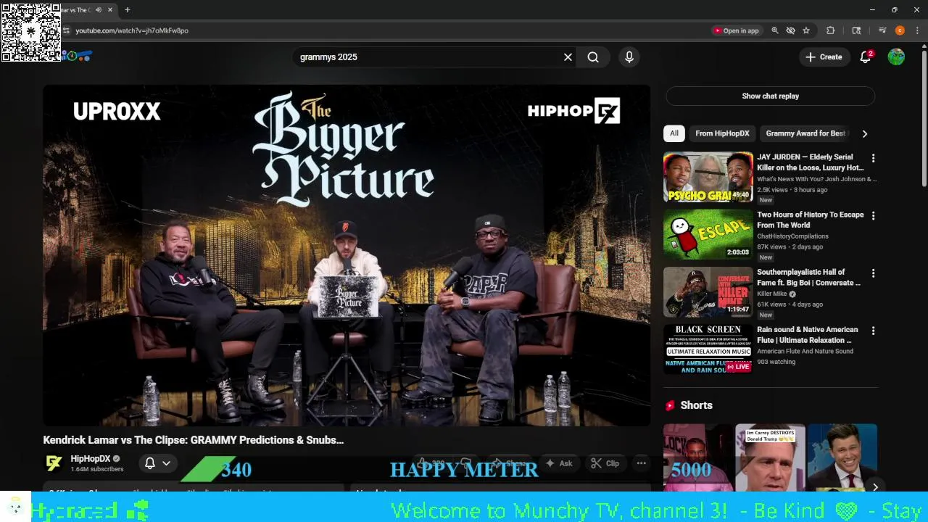Open a new browser tab
Image resolution: width=928 pixels, height=522 pixels.
(128, 10)
